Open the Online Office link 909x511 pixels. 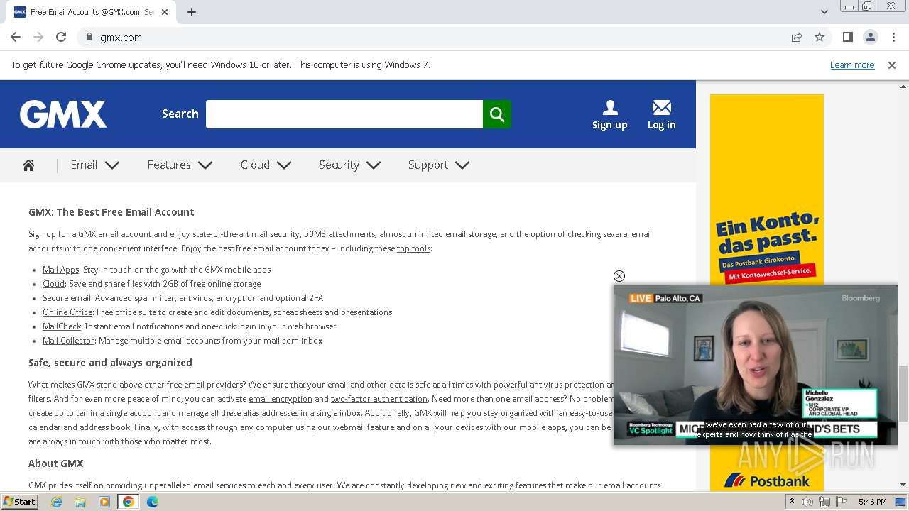click(x=67, y=312)
